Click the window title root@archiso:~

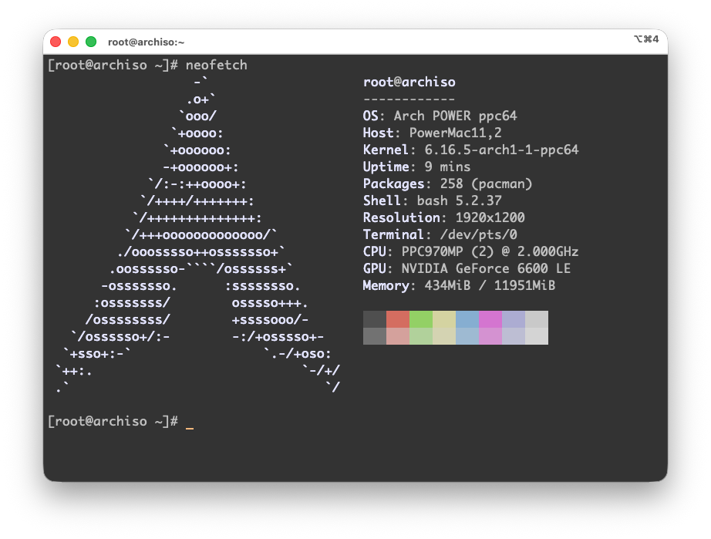click(x=146, y=42)
